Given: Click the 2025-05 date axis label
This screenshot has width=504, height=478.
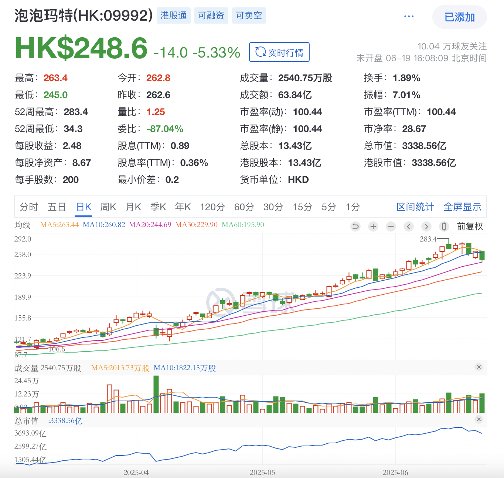Looking at the screenshot, I should [x=262, y=472].
